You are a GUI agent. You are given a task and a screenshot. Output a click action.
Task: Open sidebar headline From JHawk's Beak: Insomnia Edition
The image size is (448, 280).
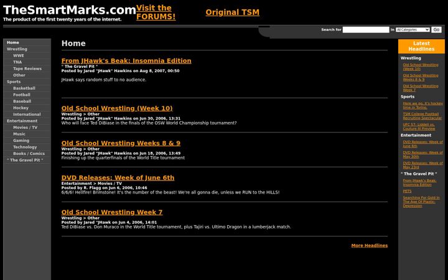coord(420,182)
